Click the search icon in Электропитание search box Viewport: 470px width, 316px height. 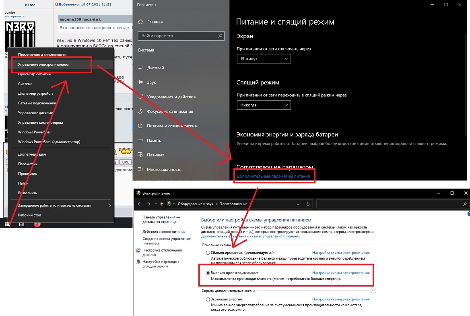[x=465, y=204]
